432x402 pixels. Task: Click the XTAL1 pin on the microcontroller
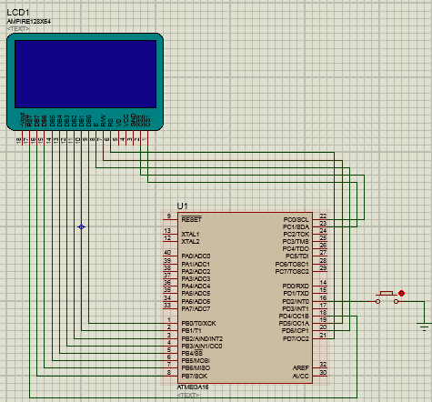(x=190, y=235)
